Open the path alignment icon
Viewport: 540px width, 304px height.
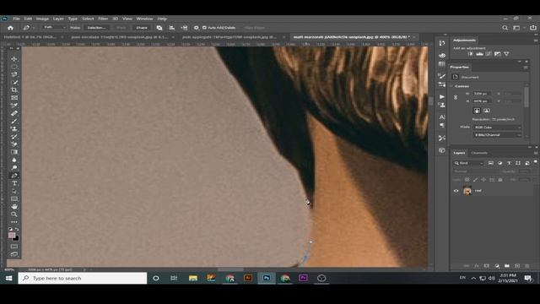[x=172, y=28]
